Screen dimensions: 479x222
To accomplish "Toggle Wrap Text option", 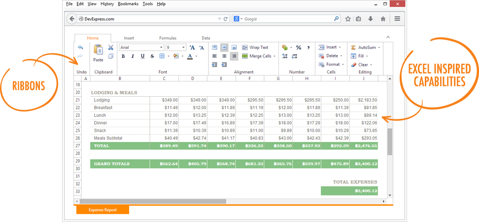I will tap(255, 48).
